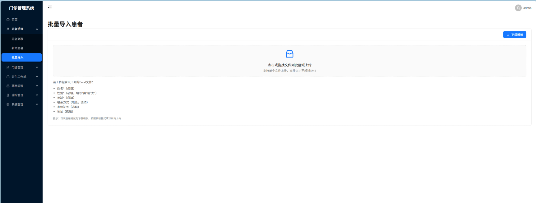Open the 医生工作站 menu label
The height and width of the screenshot is (203, 536).
pyautogui.click(x=19, y=77)
